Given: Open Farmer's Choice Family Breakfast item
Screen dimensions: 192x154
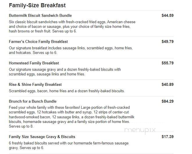Looking at the screenshot, I should 38,41.
